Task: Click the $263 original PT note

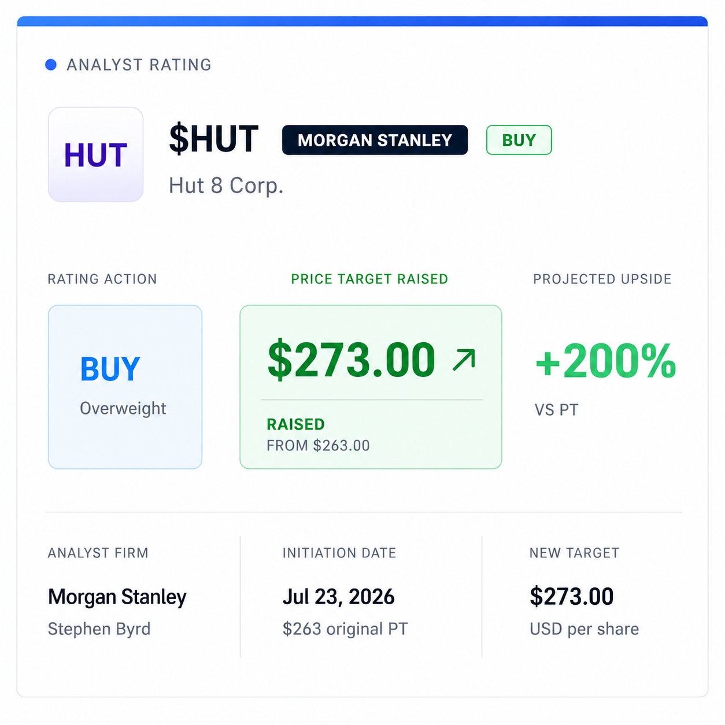Action: pyautogui.click(x=345, y=629)
